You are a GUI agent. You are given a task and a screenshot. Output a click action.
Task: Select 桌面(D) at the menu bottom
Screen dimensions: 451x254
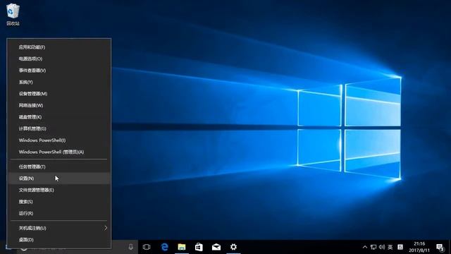(58, 240)
